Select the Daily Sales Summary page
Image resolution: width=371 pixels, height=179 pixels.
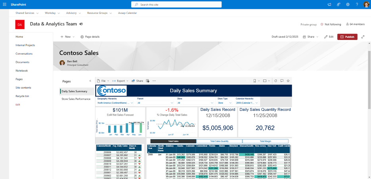point(77,91)
